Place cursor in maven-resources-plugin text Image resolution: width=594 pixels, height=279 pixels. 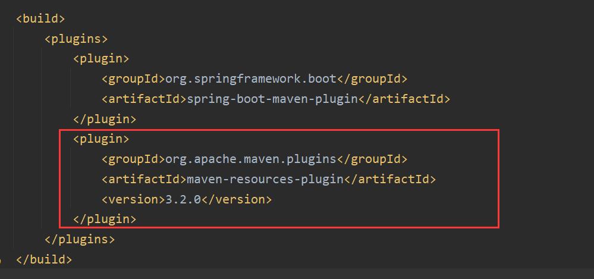coord(265,179)
